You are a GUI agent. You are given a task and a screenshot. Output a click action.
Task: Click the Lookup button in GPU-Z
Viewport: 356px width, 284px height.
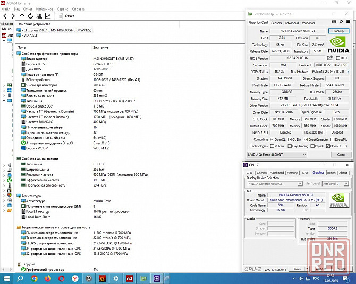[x=338, y=31]
